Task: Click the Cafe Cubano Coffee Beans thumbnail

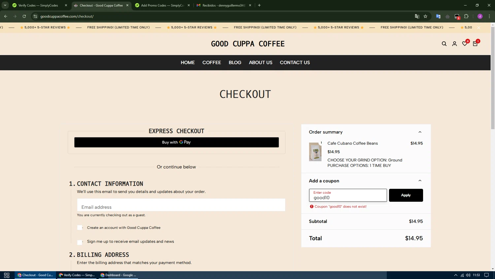Action: click(x=315, y=152)
